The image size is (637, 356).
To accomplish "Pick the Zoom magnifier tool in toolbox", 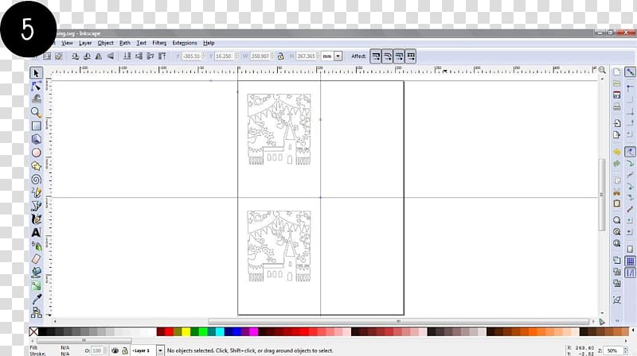I will coord(36,112).
